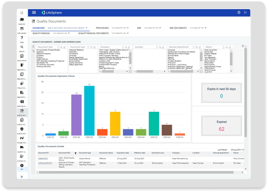Click the Expired count tile showing 62
Screen dimensions: 268x192
pos(221,126)
